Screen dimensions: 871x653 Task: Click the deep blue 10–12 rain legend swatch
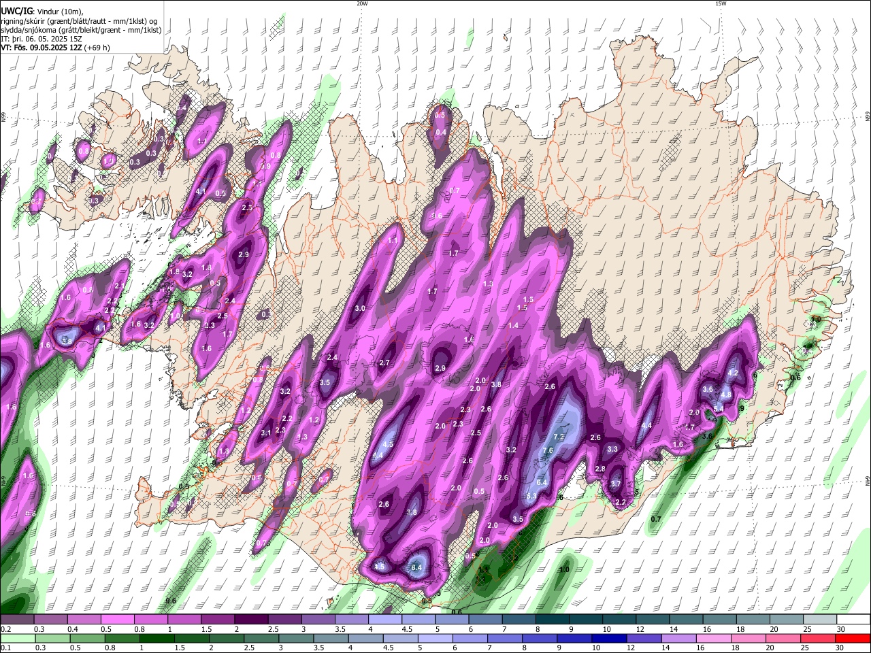(609, 638)
